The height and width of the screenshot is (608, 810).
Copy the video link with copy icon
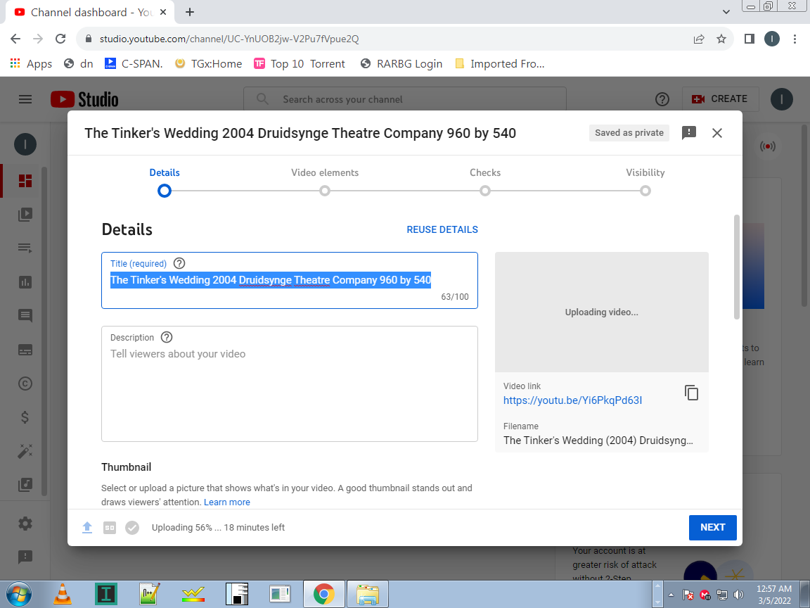[x=691, y=393]
